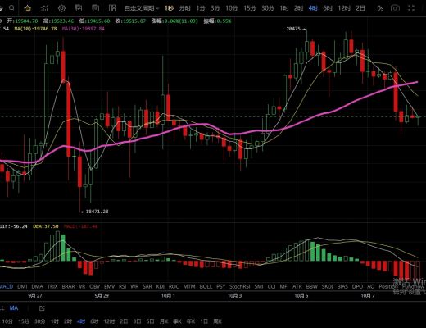Take a chart snapshot with the camera icon
This screenshot has height=328, width=426.
[x=395, y=8]
